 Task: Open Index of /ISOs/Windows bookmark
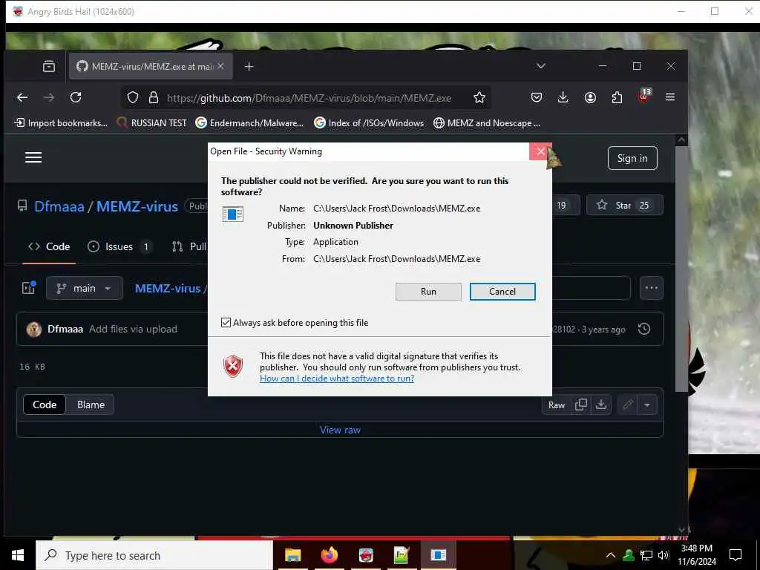(x=369, y=123)
